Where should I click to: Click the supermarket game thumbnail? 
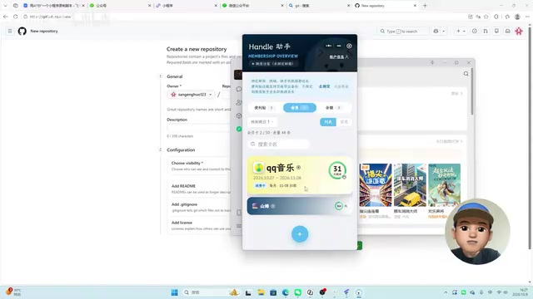coord(376,185)
